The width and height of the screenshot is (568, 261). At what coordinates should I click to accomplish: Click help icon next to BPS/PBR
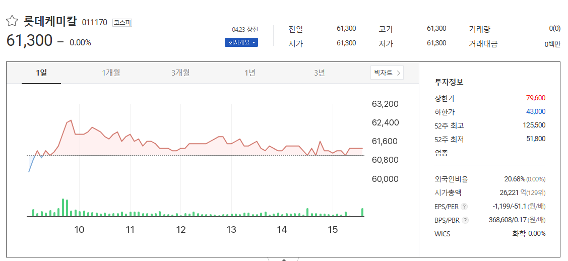466,220
